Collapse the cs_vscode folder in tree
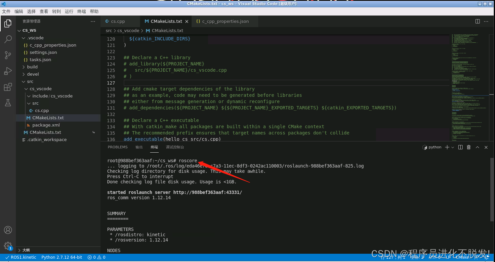 click(58, 89)
